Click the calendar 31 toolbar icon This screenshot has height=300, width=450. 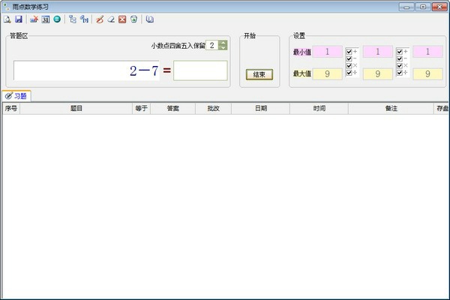[x=45, y=19]
